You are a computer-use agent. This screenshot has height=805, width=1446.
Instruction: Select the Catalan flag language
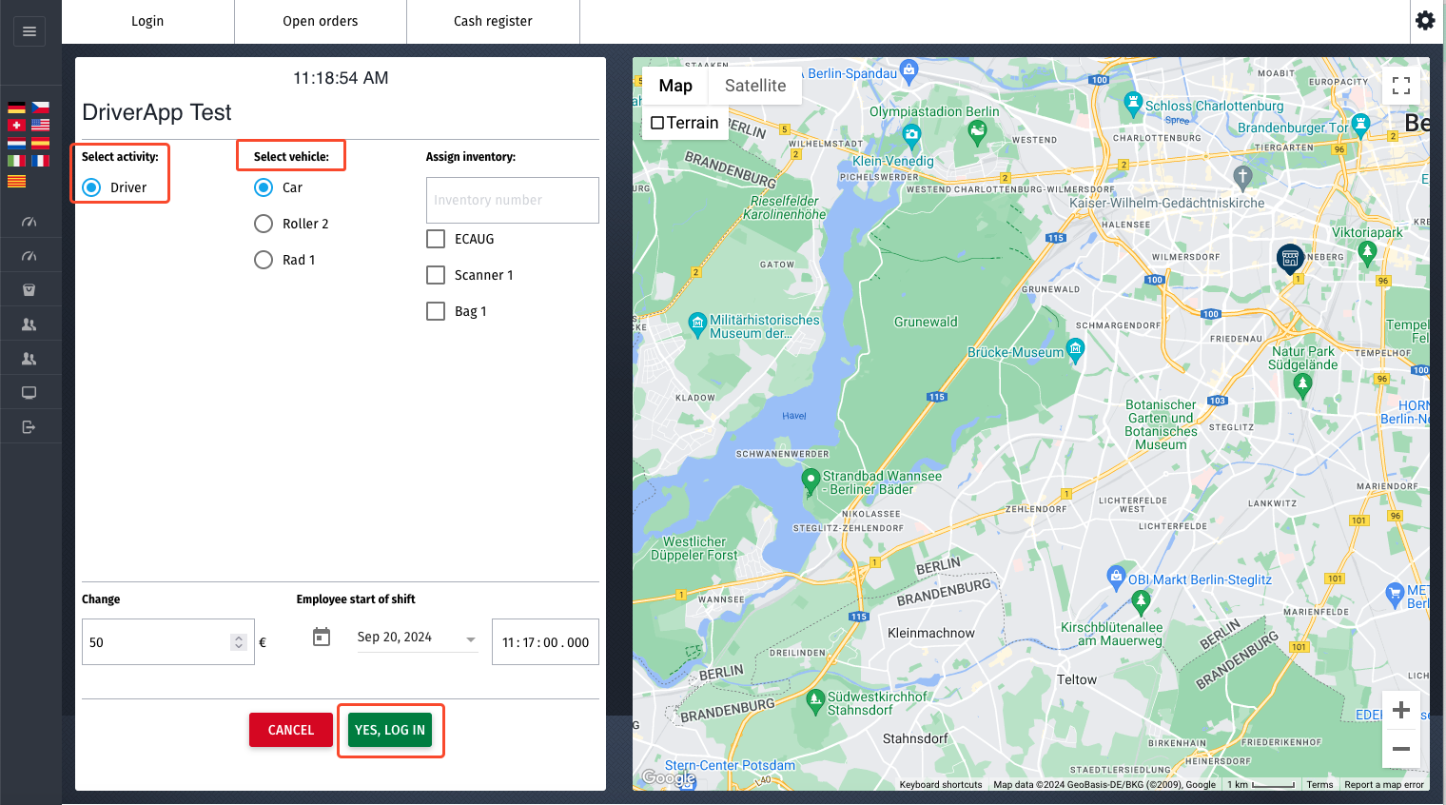pos(16,181)
